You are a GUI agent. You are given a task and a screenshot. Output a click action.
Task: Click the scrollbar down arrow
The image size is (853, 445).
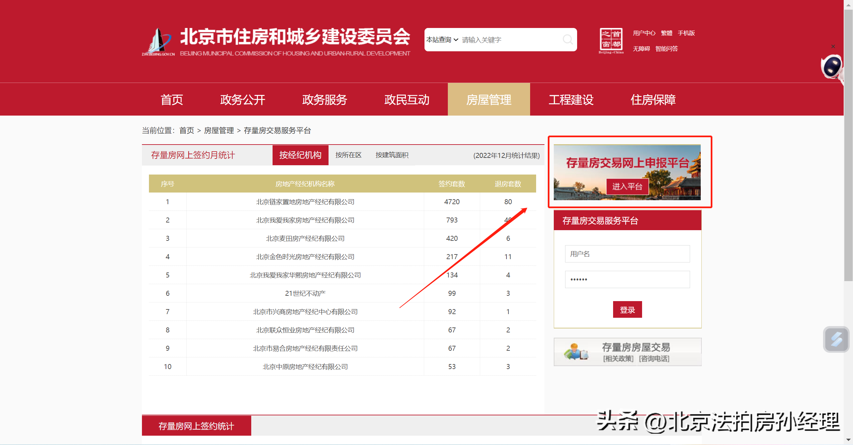pyautogui.click(x=848, y=440)
